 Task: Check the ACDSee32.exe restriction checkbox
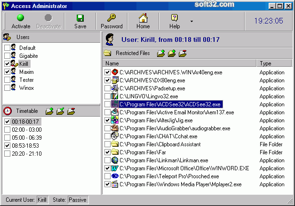pos(107,104)
